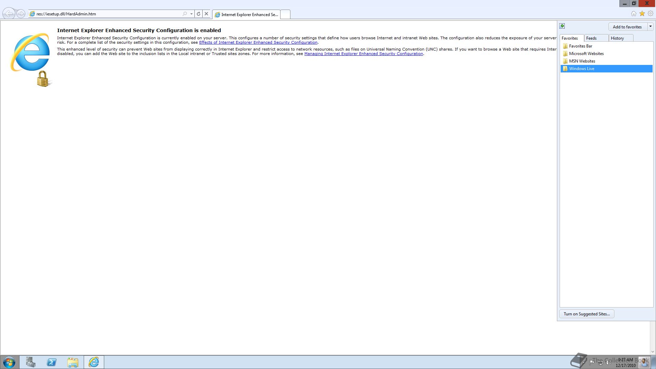Click the Internet Explorer taskbar icon

[94, 362]
